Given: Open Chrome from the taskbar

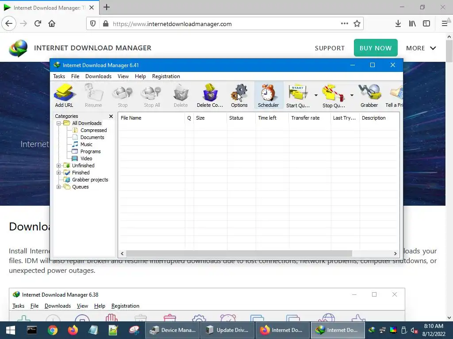Looking at the screenshot, I should [x=52, y=330].
